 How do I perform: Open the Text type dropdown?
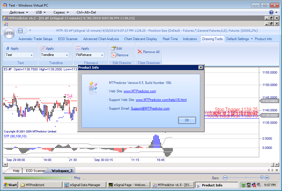tap(31, 55)
